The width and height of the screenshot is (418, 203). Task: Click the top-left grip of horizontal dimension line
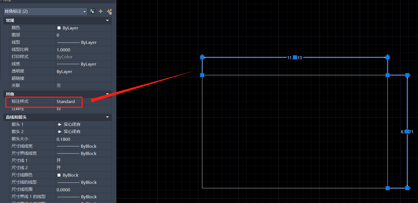[202, 57]
